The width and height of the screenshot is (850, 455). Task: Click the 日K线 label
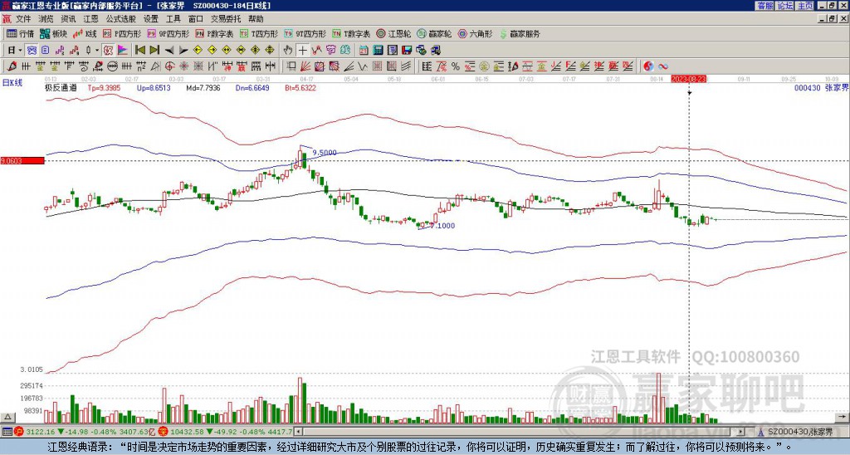(12, 83)
